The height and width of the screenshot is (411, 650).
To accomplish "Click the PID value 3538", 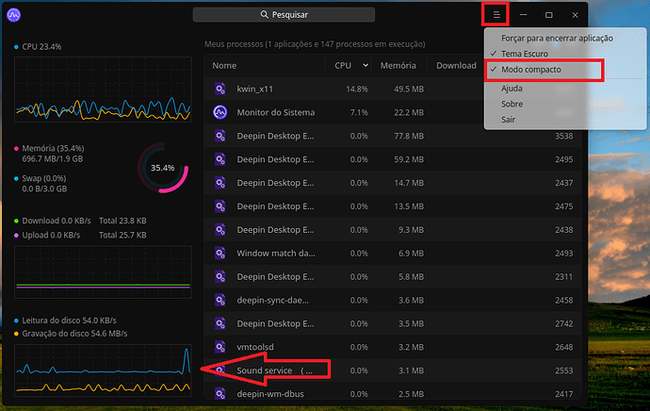I will (x=563, y=136).
